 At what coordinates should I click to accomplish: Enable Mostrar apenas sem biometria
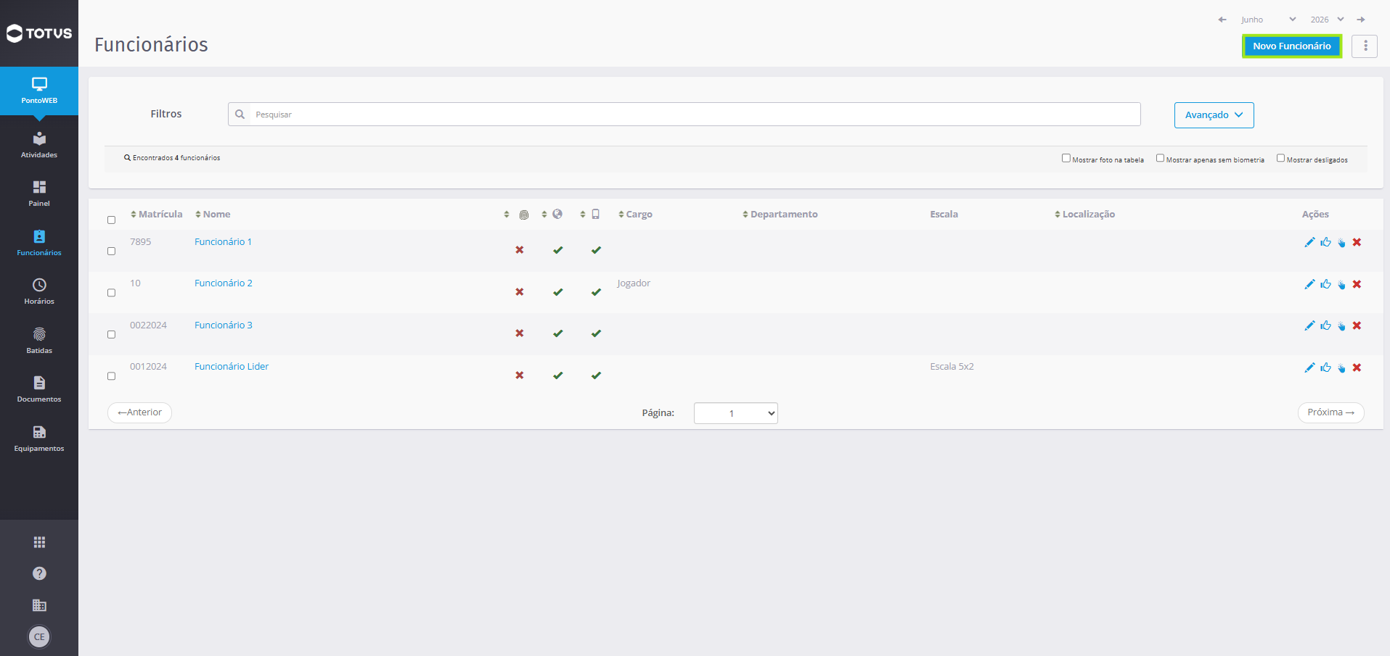[x=1160, y=158]
